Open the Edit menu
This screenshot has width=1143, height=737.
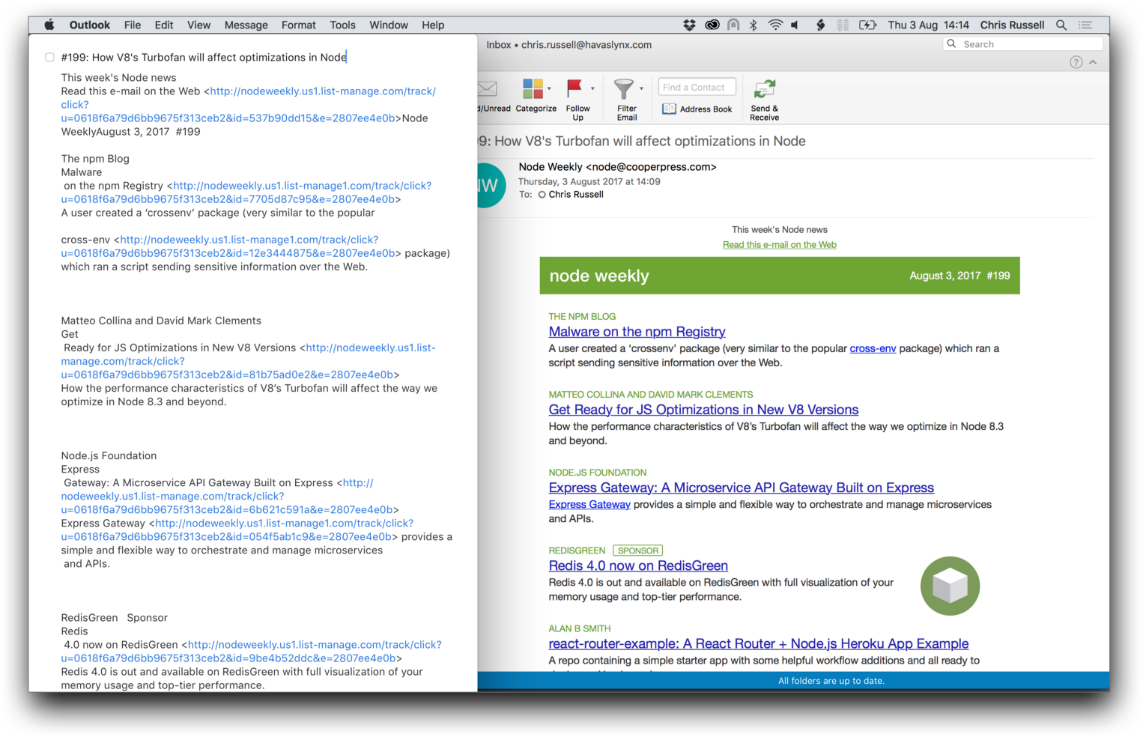coord(164,25)
